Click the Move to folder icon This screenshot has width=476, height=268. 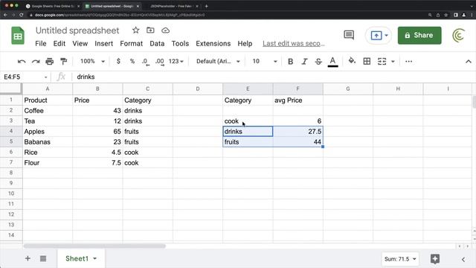pos(150,30)
